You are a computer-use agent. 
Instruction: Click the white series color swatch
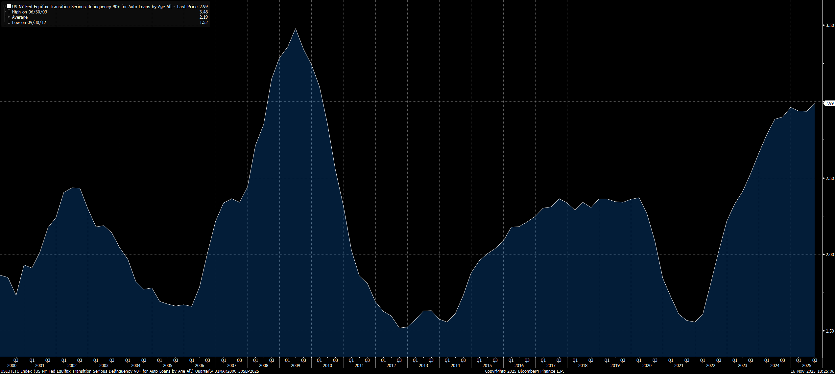[9, 7]
